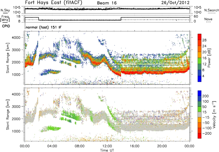Click the date '26/Oct/2012'
Viewport: 219px width, 152px height.
[x=175, y=3]
